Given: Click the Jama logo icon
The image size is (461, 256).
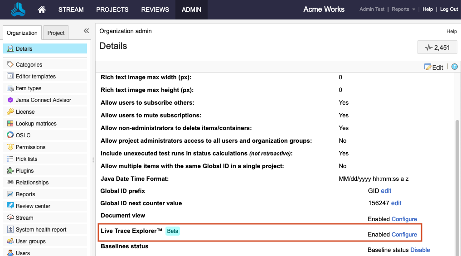Looking at the screenshot, I should (x=18, y=10).
